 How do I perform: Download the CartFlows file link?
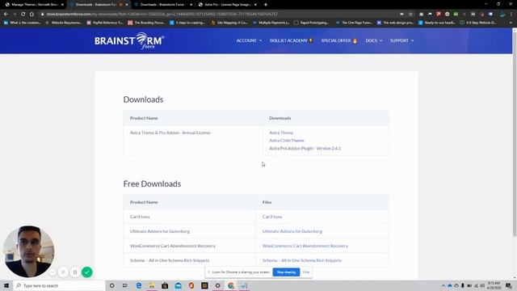click(272, 217)
